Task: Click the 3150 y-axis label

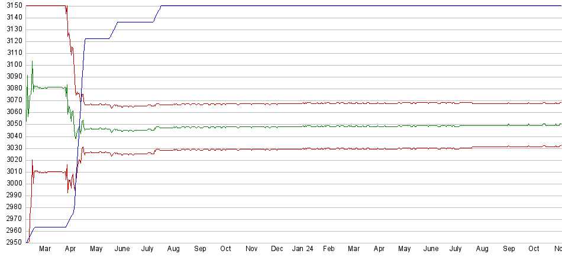Action: click(12, 5)
